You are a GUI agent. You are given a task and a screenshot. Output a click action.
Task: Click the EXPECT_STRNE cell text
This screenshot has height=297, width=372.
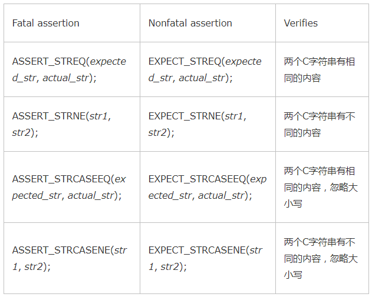pyautogui.click(x=197, y=124)
